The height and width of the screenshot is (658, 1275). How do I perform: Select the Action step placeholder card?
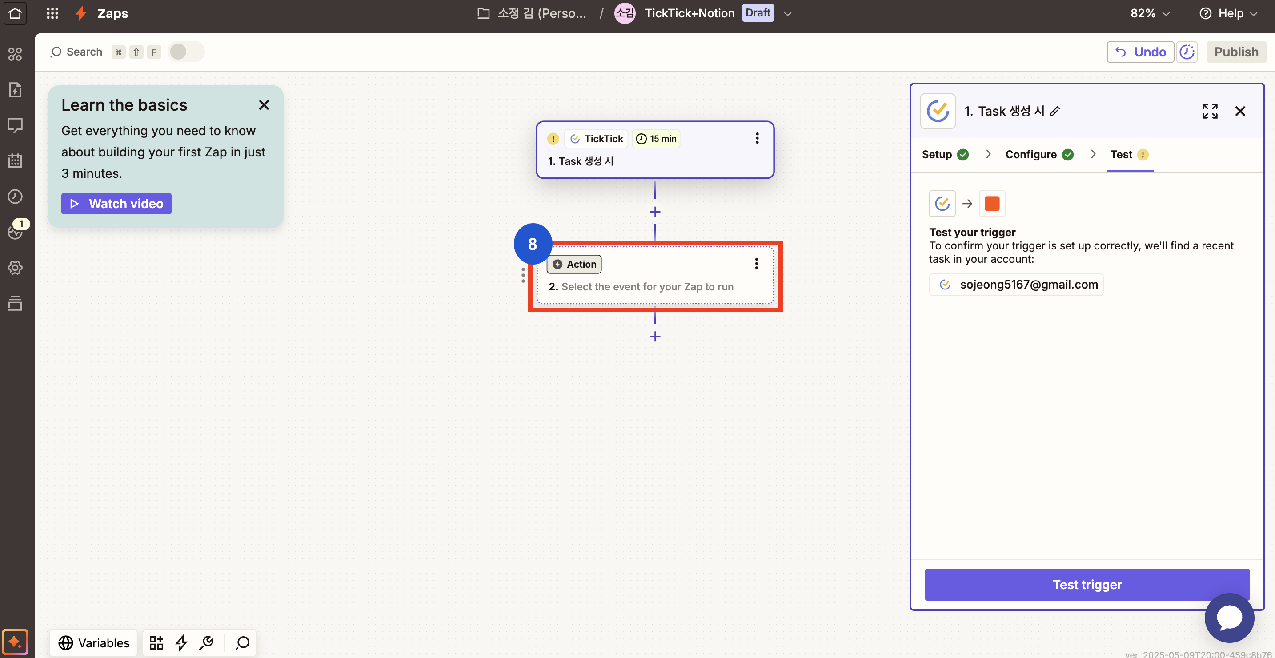655,275
